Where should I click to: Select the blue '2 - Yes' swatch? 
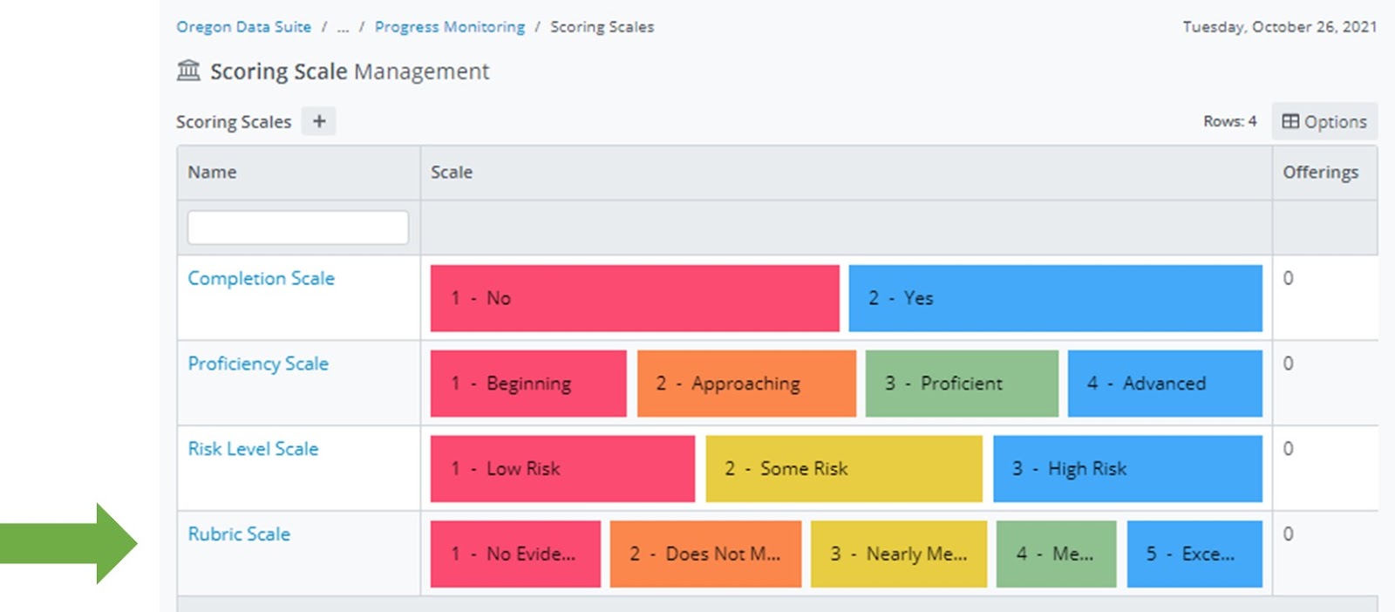(1055, 298)
